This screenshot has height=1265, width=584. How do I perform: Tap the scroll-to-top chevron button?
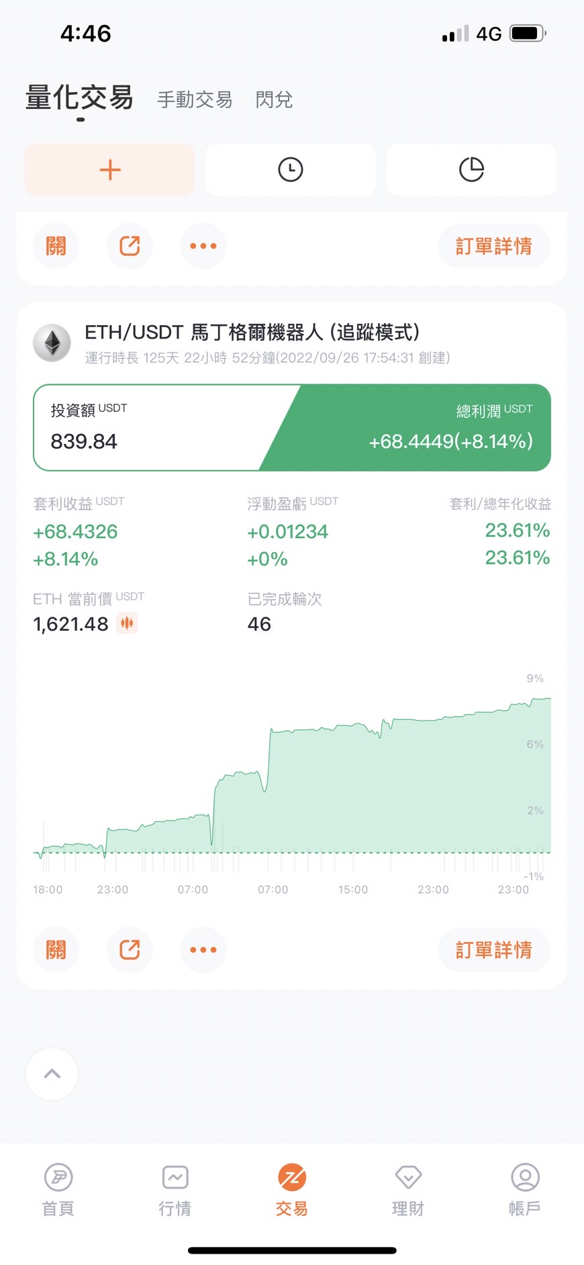tap(52, 1074)
